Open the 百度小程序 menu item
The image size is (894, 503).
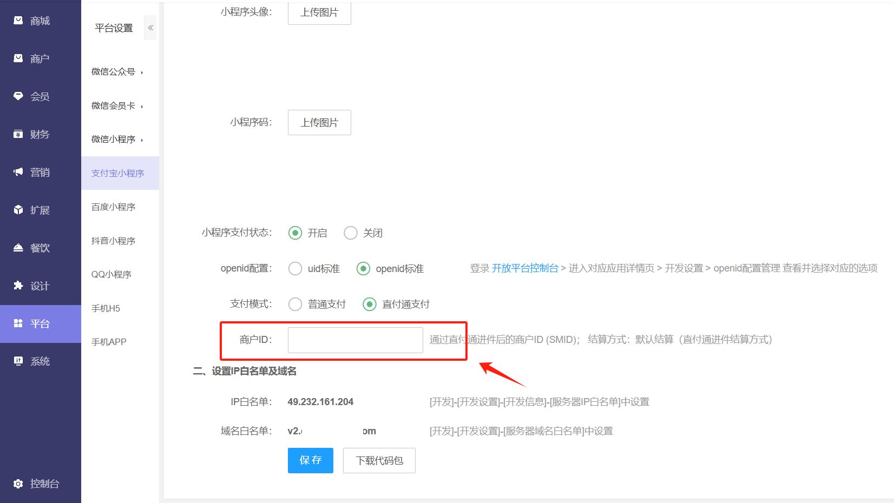click(113, 207)
